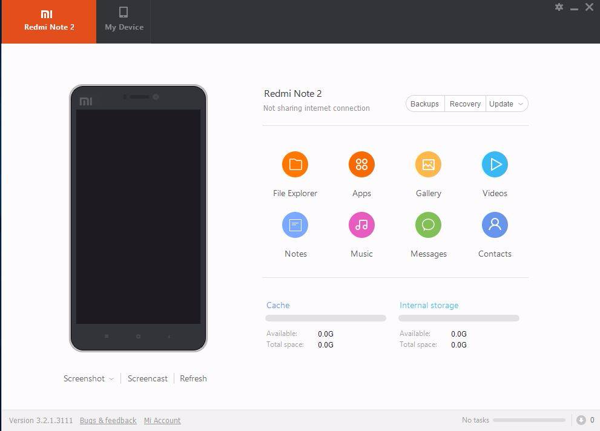This screenshot has width=600, height=431.
Task: Open the Music icon
Action: point(361,225)
